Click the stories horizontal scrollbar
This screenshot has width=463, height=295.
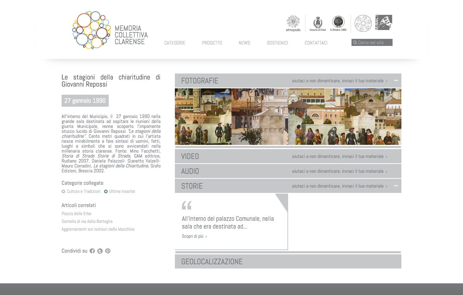[x=288, y=252]
